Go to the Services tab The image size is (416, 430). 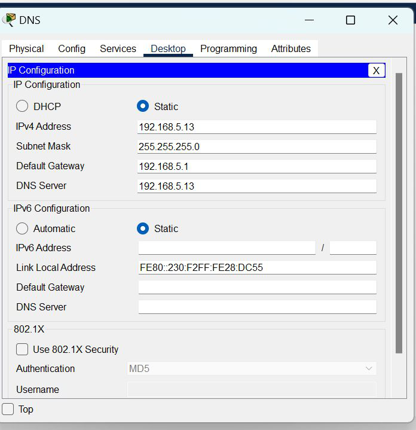[118, 48]
